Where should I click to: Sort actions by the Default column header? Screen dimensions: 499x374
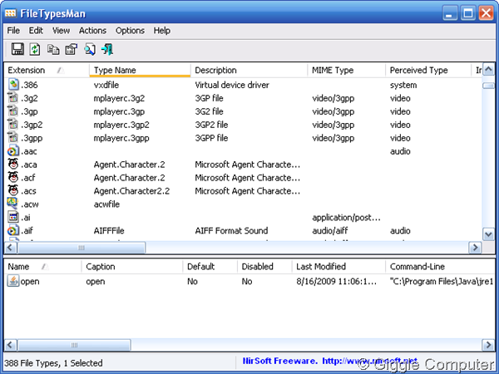click(x=210, y=267)
